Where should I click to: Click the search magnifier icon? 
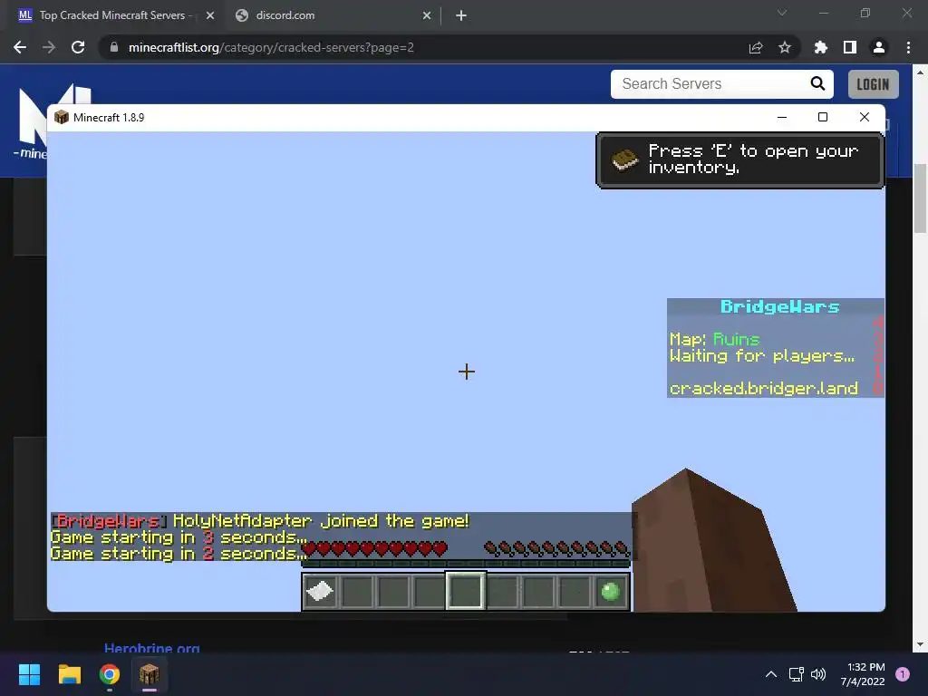[818, 84]
